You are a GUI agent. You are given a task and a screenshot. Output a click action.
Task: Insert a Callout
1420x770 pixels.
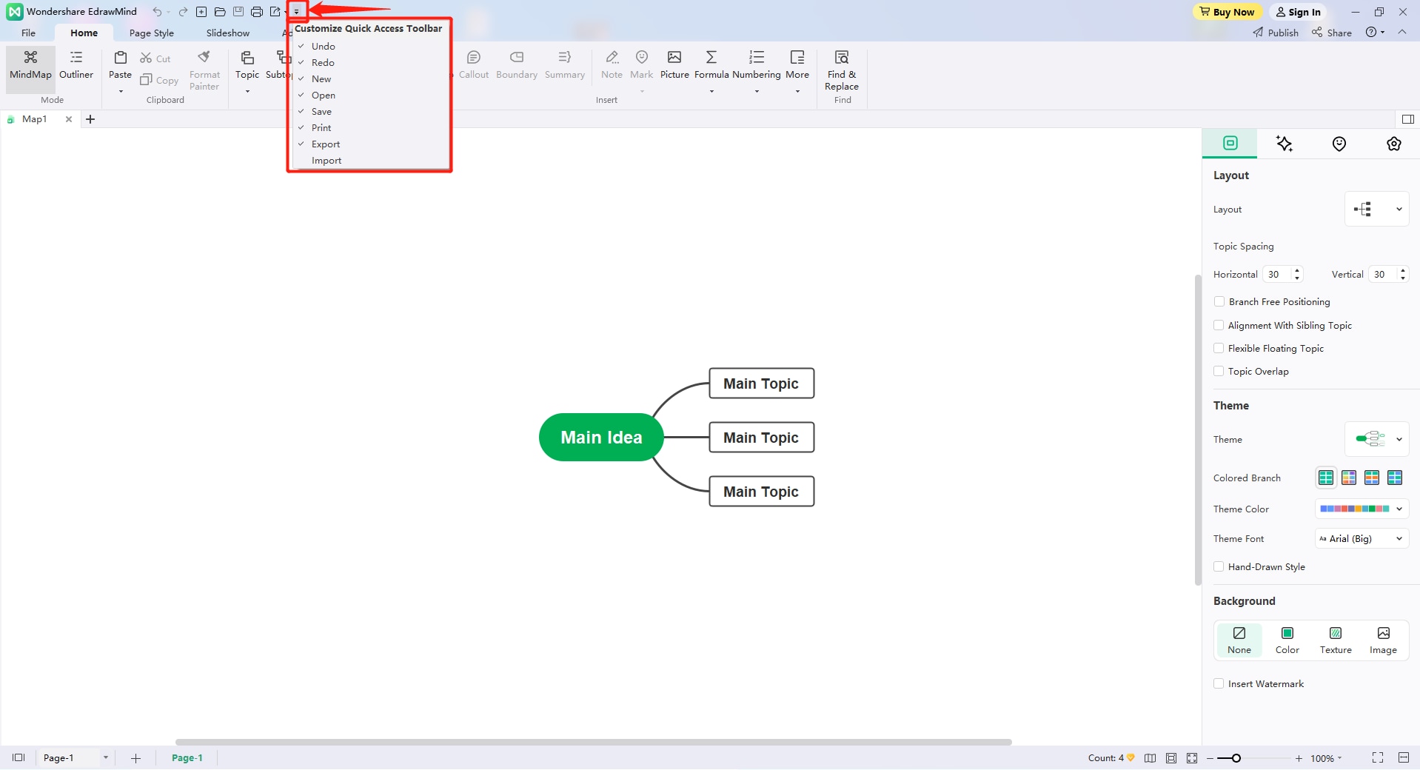[x=474, y=65]
